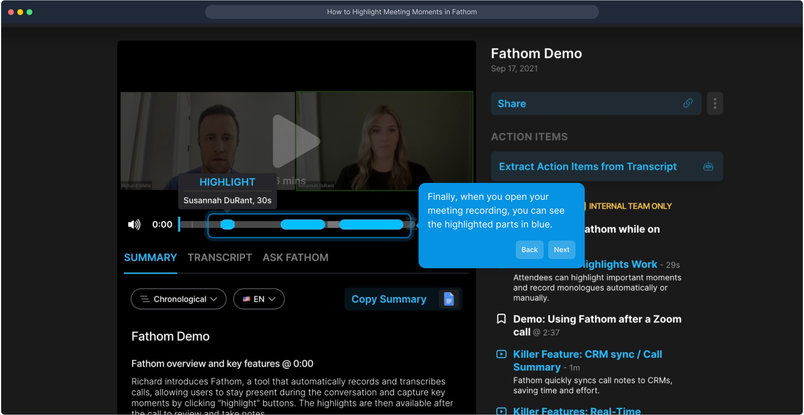Close the window using the red button
804x415 pixels.
coord(11,12)
